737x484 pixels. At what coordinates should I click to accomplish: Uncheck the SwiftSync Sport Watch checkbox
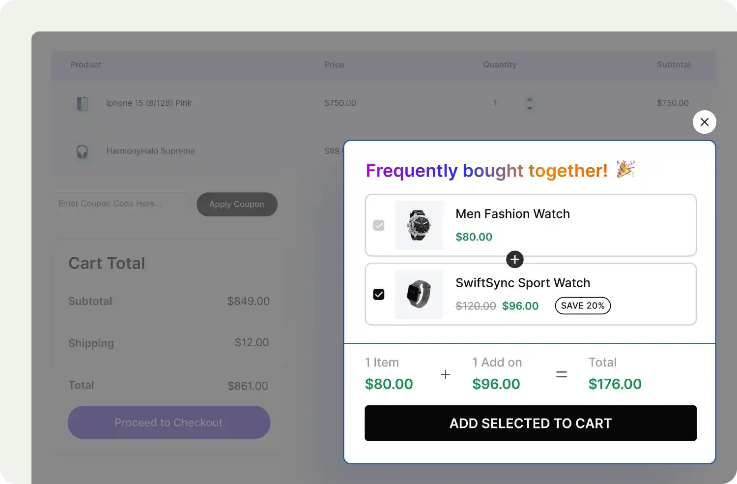379,294
